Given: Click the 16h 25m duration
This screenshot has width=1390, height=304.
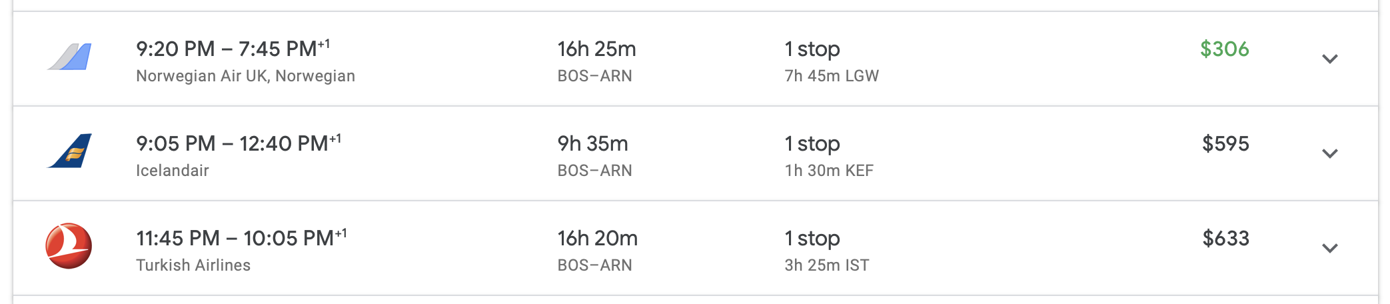Looking at the screenshot, I should click(596, 49).
